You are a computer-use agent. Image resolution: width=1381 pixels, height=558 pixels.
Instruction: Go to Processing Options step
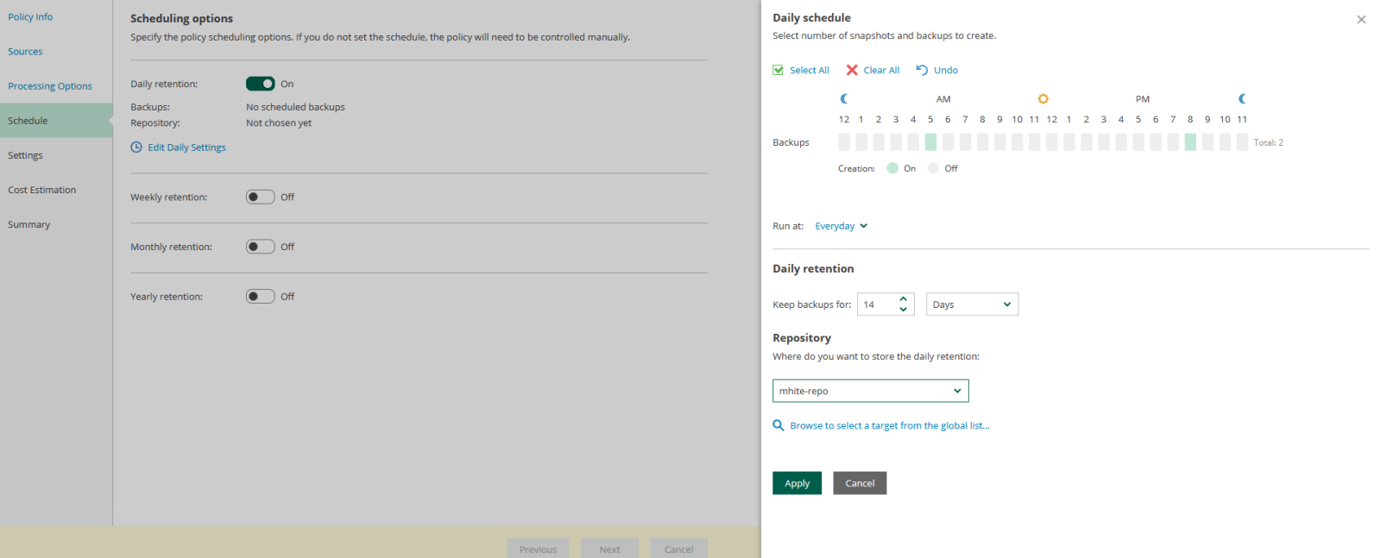pyautogui.click(x=50, y=86)
